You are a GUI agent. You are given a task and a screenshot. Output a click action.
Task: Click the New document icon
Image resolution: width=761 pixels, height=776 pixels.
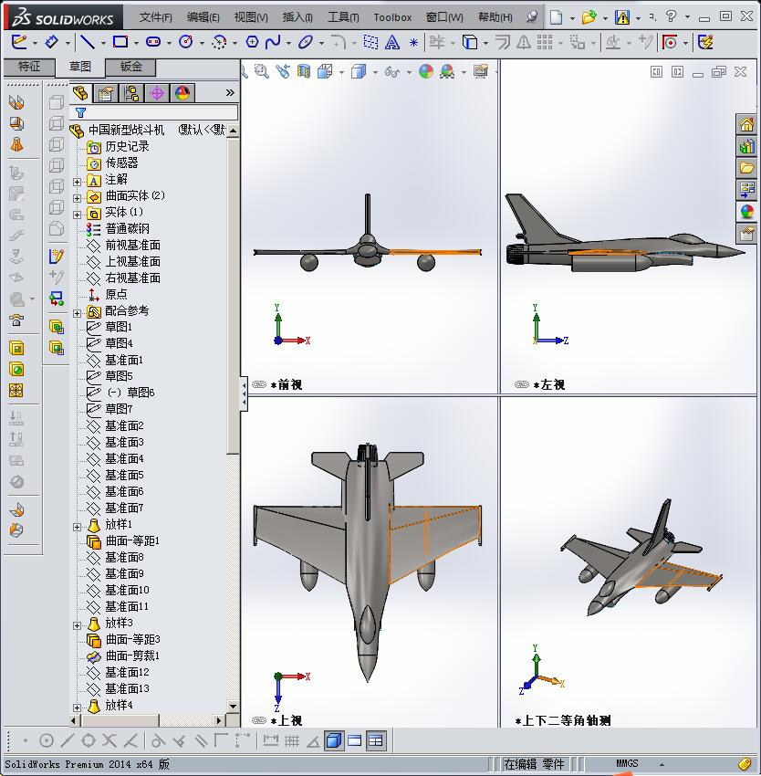(557, 18)
